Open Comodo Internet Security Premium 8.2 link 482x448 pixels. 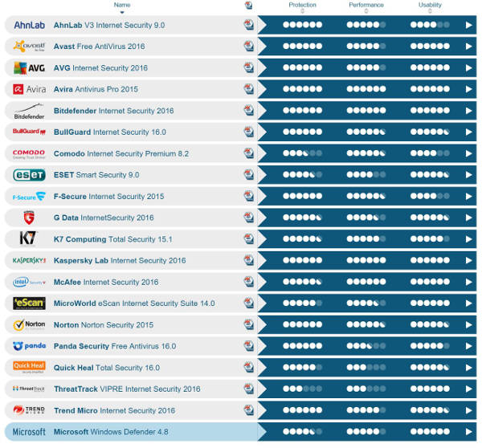pos(121,153)
